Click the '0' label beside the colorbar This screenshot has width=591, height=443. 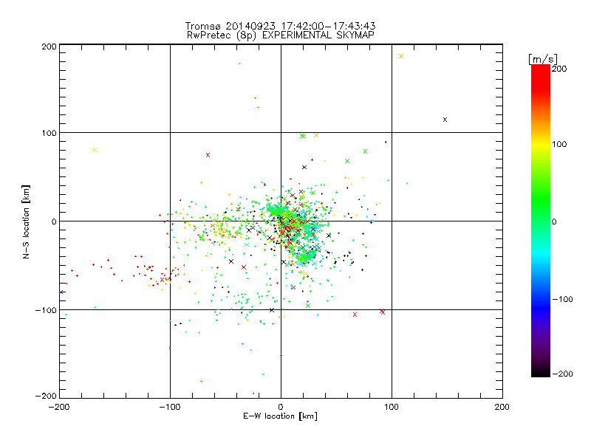click(x=554, y=222)
